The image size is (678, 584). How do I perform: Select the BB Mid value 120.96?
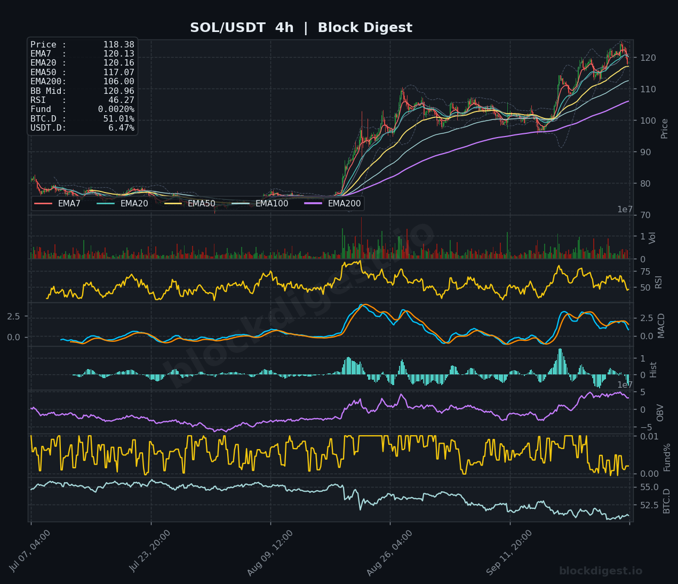[x=118, y=91]
